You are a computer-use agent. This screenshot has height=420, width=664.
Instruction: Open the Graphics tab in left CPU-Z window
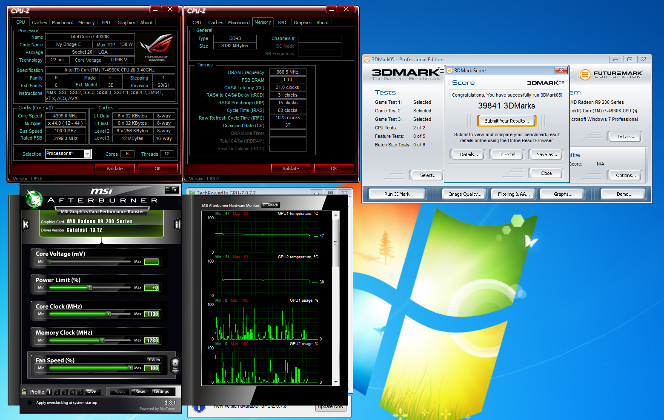point(126,23)
